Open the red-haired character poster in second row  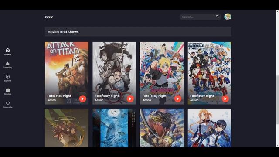[67, 128]
